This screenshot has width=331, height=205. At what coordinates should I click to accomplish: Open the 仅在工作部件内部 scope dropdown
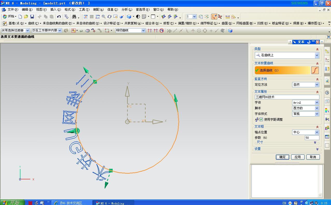[x=47, y=31]
